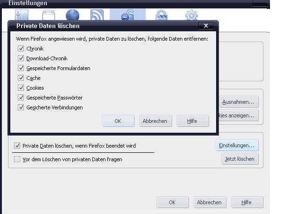Click the Cookies anzeigen... button

(239, 115)
